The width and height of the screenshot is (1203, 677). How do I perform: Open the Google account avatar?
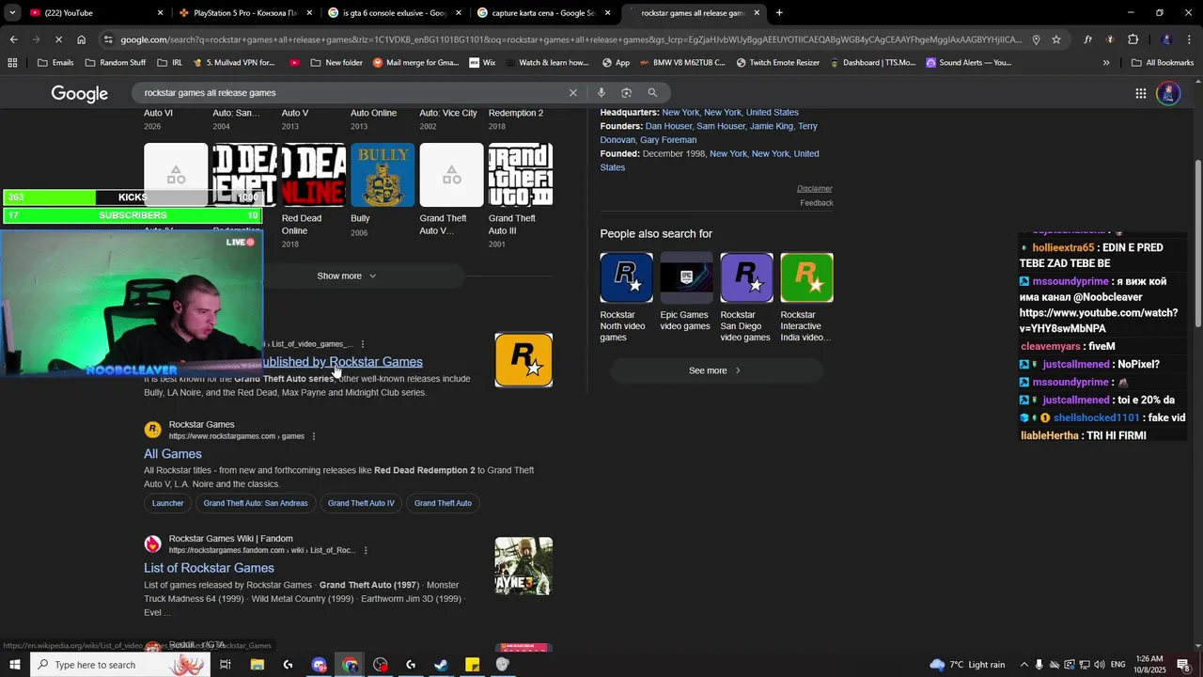(1168, 93)
